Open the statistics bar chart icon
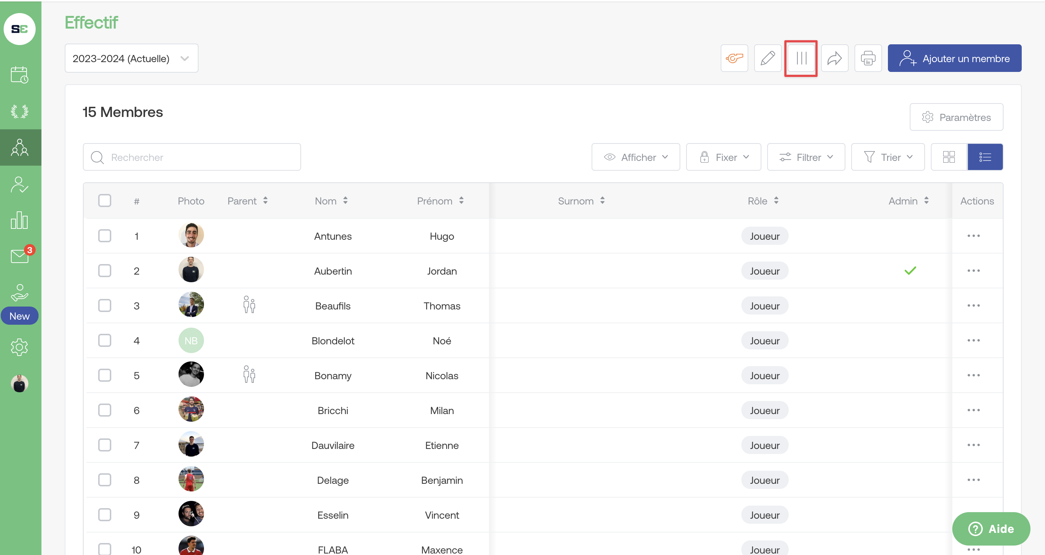The height and width of the screenshot is (555, 1045). [x=20, y=220]
